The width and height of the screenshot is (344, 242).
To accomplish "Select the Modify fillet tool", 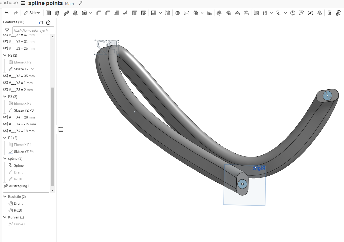I will 219,13.
